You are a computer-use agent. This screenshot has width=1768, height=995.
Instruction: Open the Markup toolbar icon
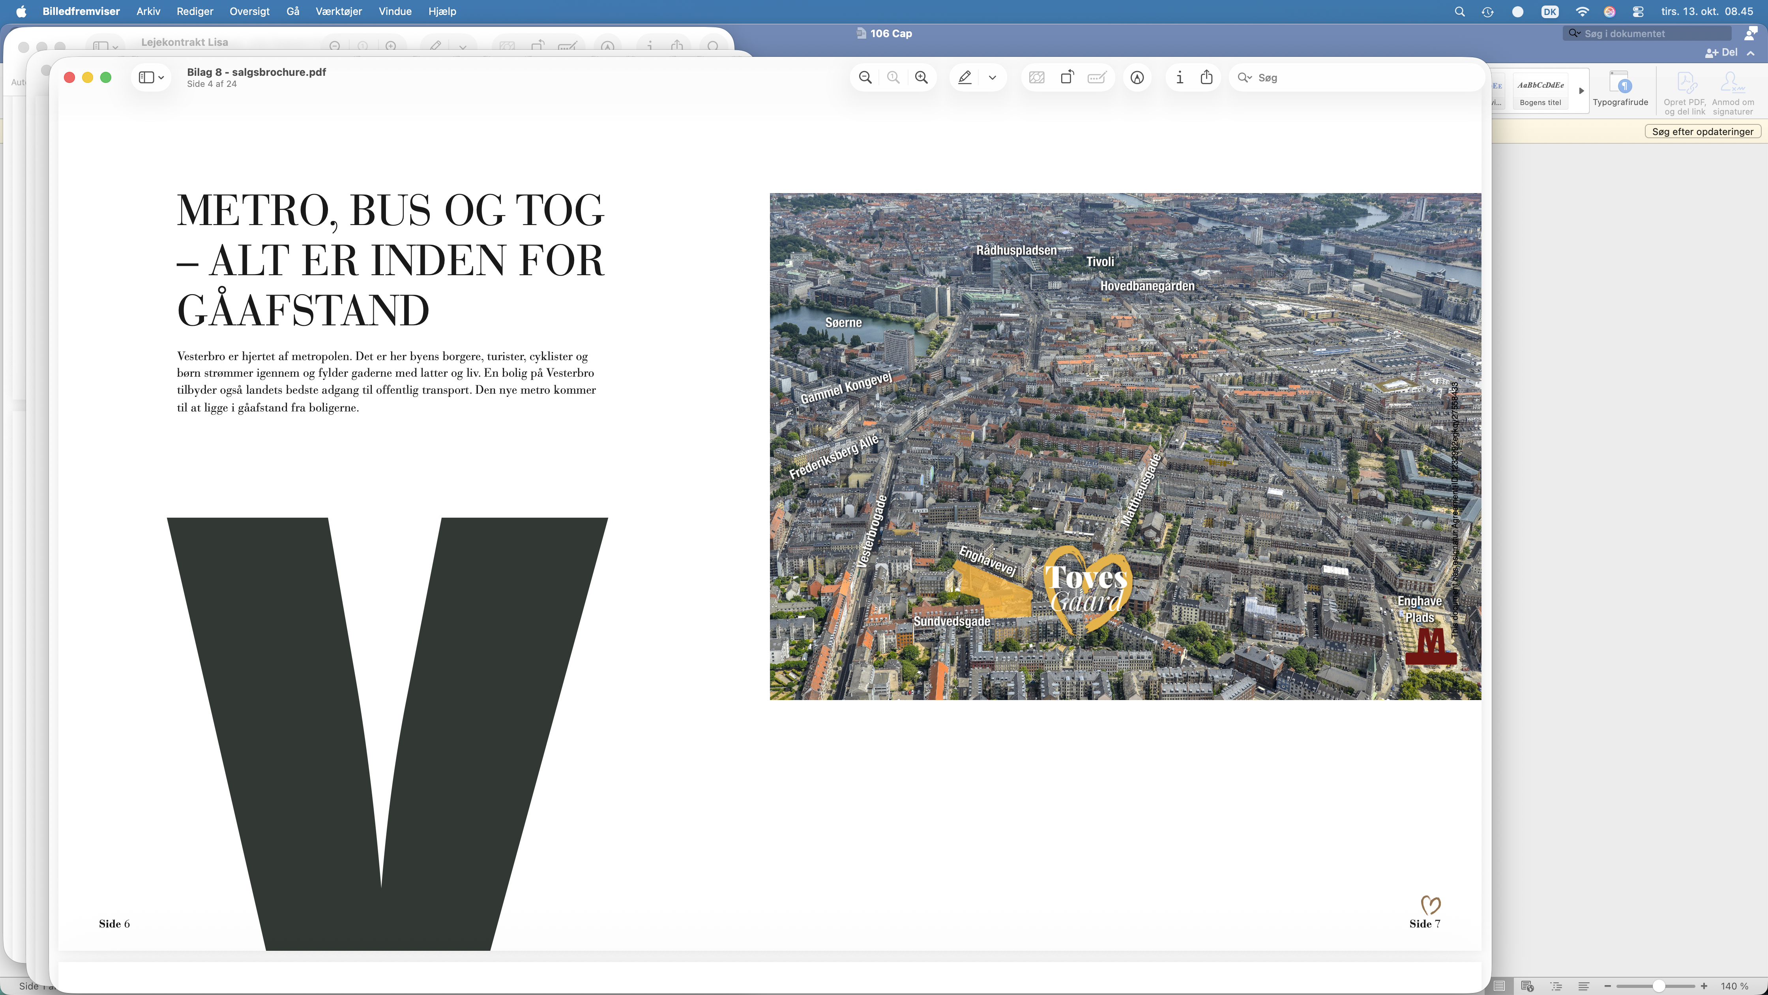point(1137,78)
